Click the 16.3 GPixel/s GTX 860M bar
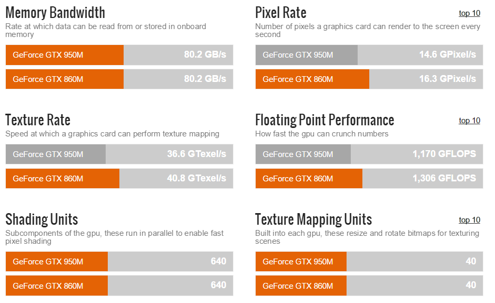This screenshot has width=495, height=303. click(x=369, y=79)
